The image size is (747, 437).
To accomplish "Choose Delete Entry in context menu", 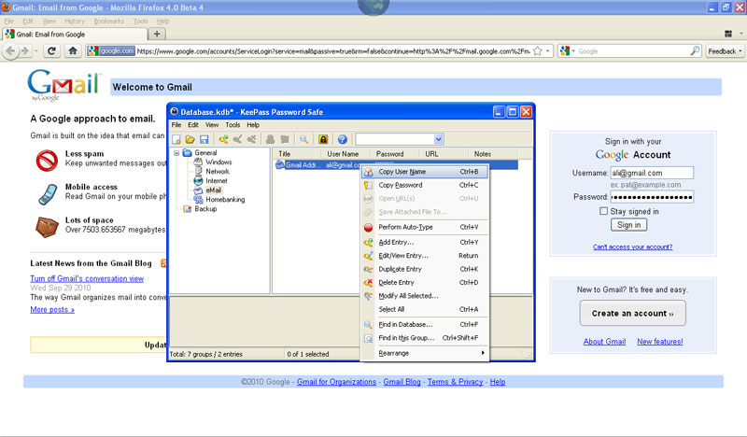I will [425, 282].
